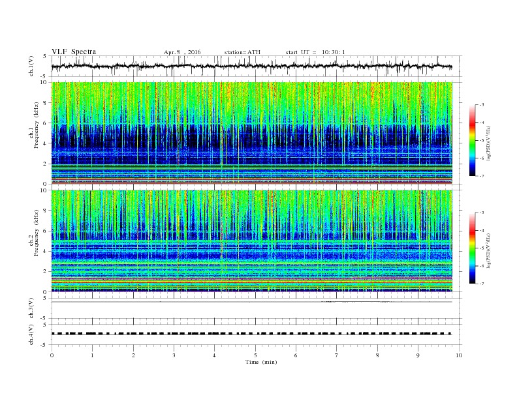This screenshot has height=399, width=517.
Task: Select the date text "Apr. 8, 2016"
Action: (x=182, y=52)
